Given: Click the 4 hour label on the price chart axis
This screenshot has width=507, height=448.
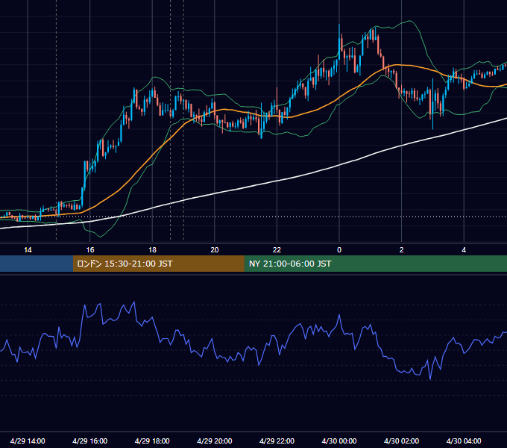Looking at the screenshot, I should pyautogui.click(x=464, y=250).
